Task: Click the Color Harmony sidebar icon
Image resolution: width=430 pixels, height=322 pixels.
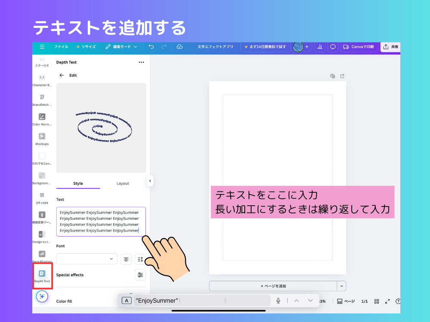Action: point(41,117)
